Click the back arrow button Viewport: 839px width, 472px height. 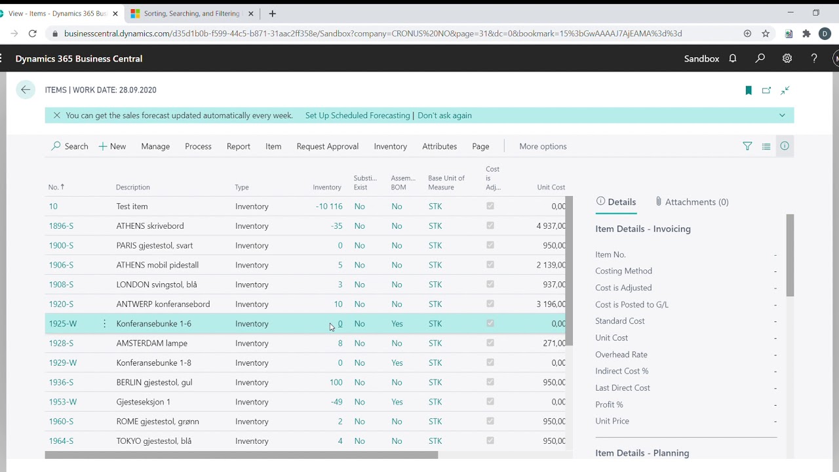(26, 90)
